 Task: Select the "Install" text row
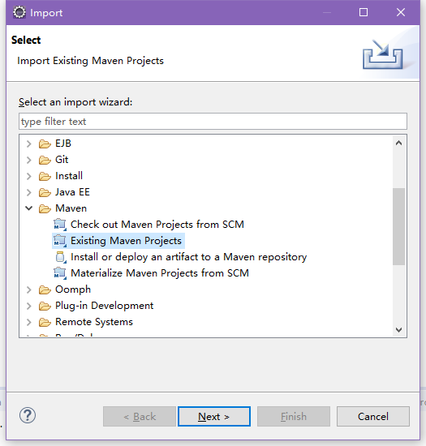coord(69,176)
